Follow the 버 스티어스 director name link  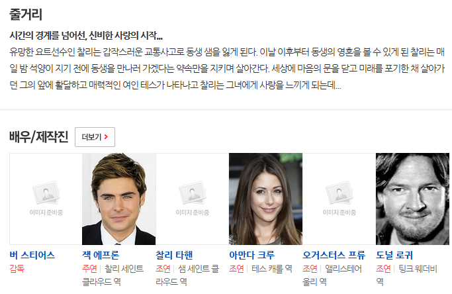32,255
